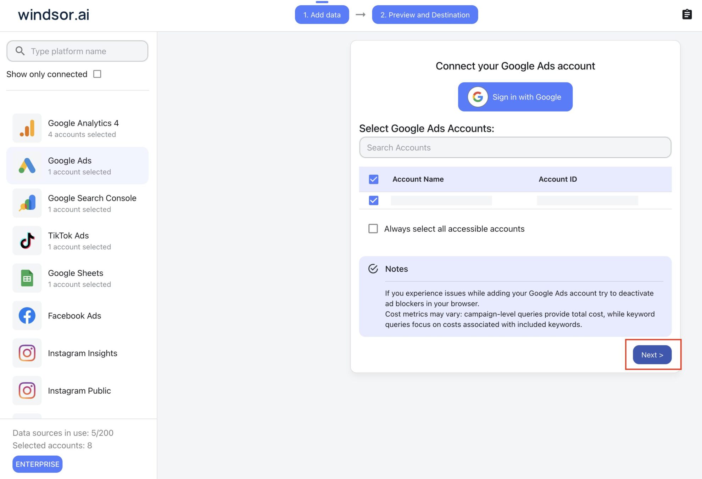Select the TikTok Ads icon

pos(27,241)
